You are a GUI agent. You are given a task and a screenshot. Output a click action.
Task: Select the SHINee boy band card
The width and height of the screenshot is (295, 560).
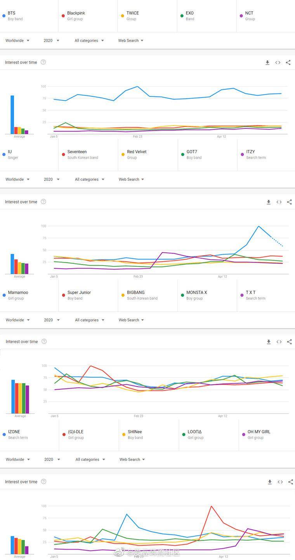pyautogui.click(x=136, y=434)
